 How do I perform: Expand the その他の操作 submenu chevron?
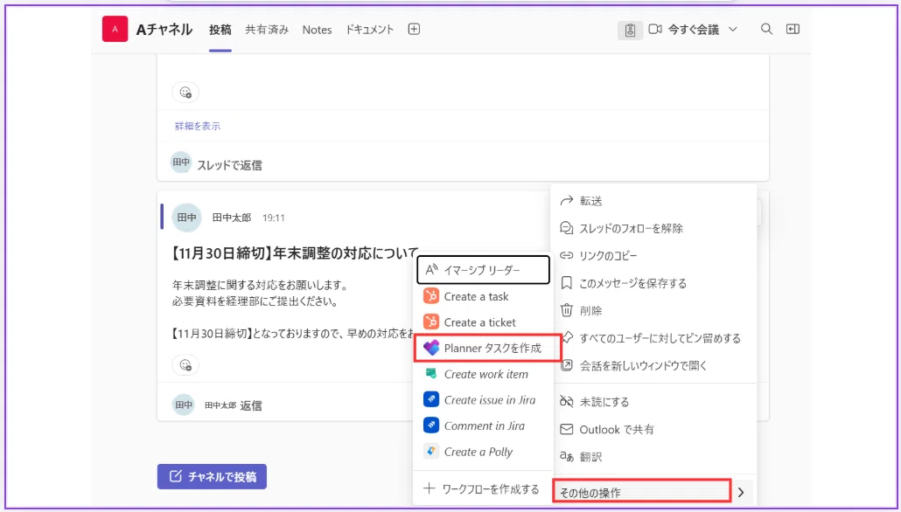[x=741, y=493]
